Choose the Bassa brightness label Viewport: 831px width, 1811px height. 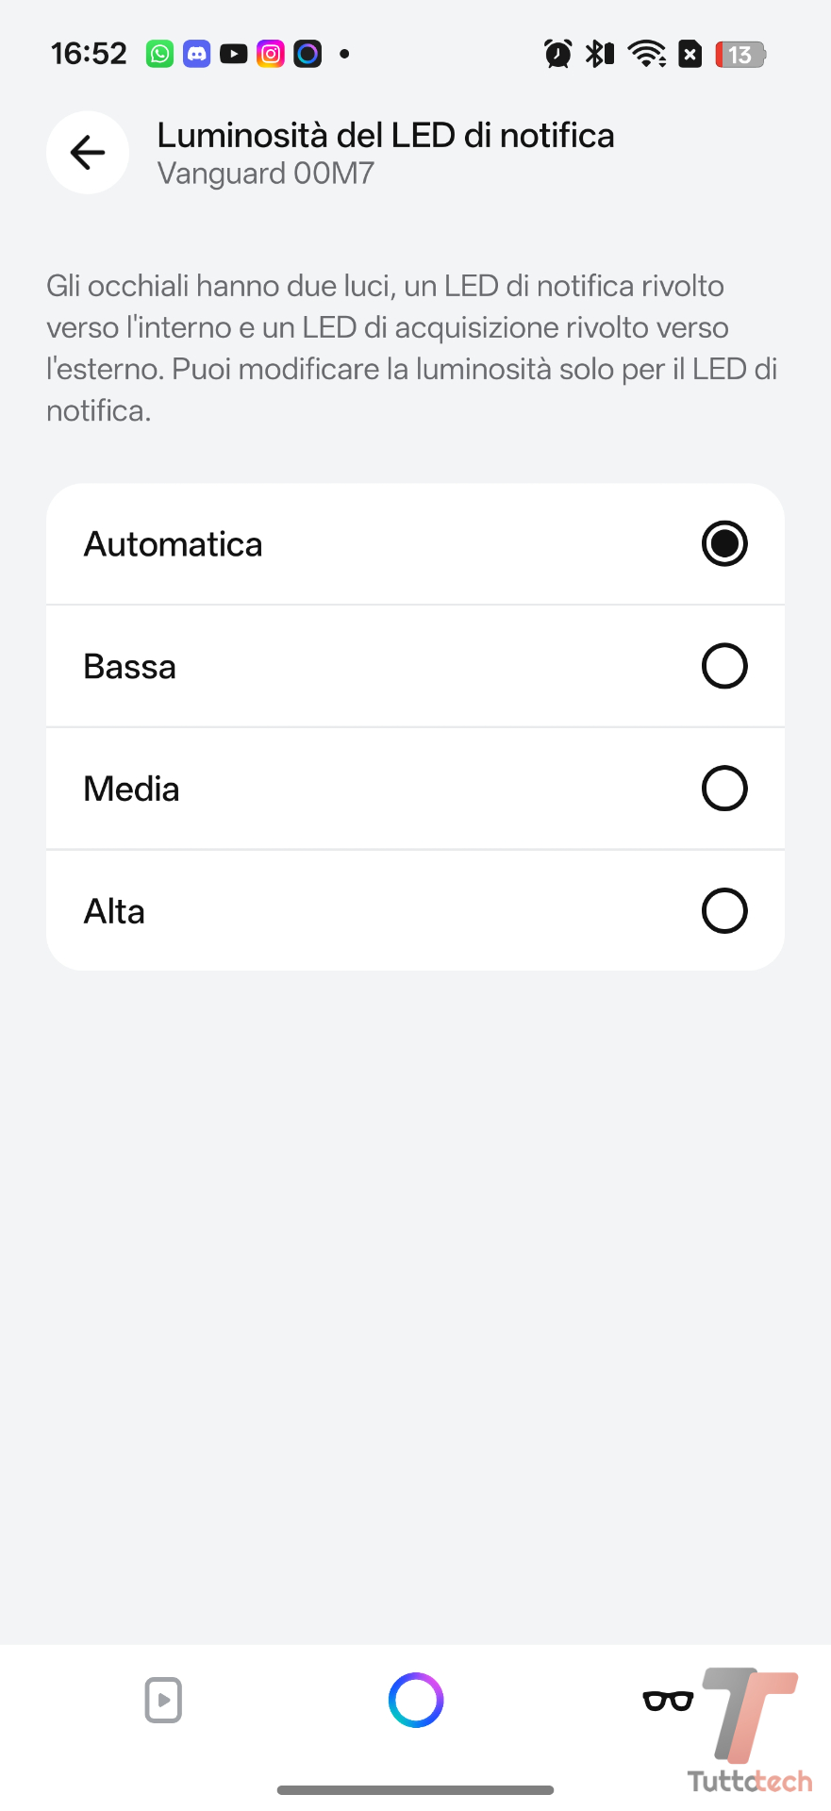pos(130,667)
